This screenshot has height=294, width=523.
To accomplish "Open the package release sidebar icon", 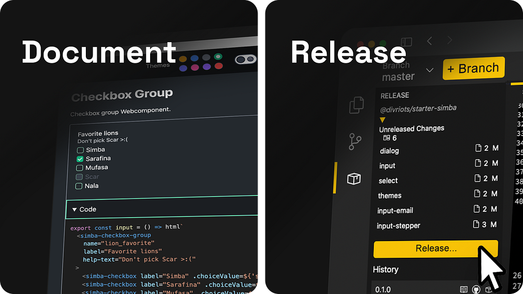I will (354, 179).
